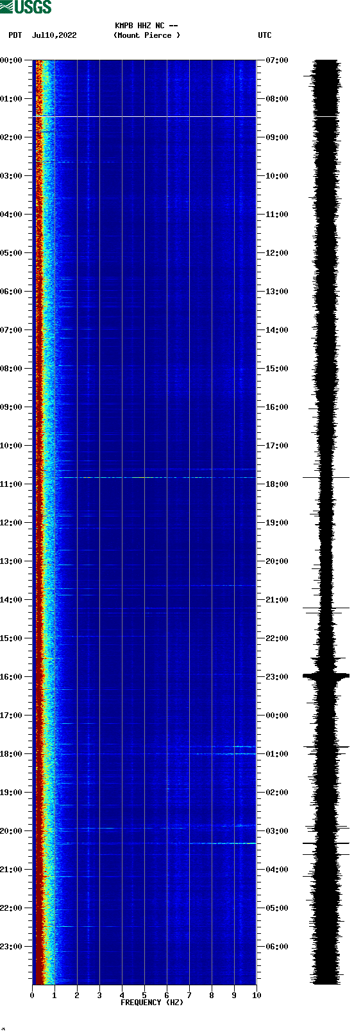Click the 'PDT' timezone label
The height and width of the screenshot is (1036, 354).
click(x=15, y=35)
